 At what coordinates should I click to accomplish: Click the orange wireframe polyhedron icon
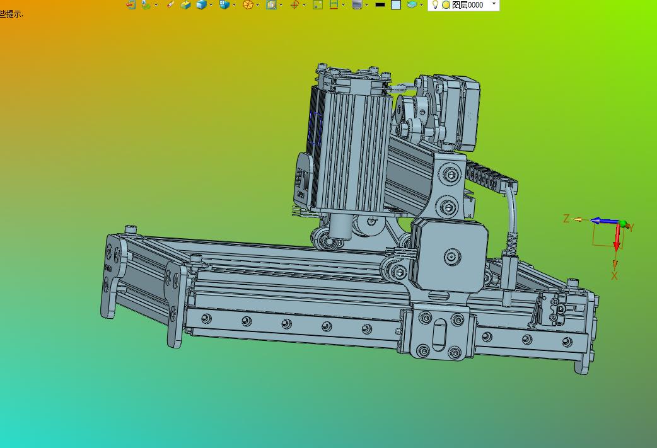pos(248,4)
